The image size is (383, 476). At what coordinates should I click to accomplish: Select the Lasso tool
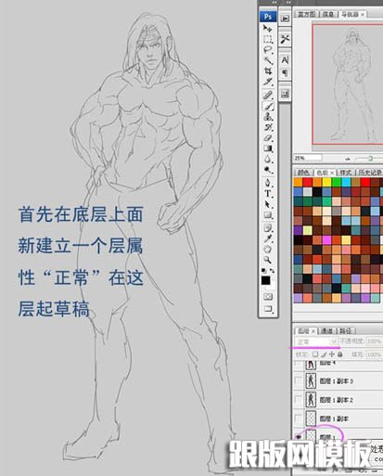tap(268, 50)
